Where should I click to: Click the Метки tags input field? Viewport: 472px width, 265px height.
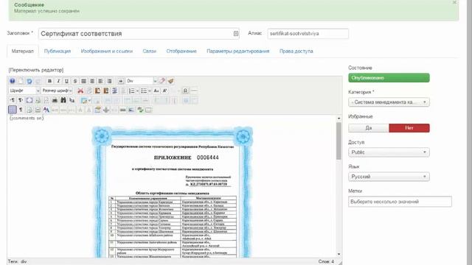(400, 202)
